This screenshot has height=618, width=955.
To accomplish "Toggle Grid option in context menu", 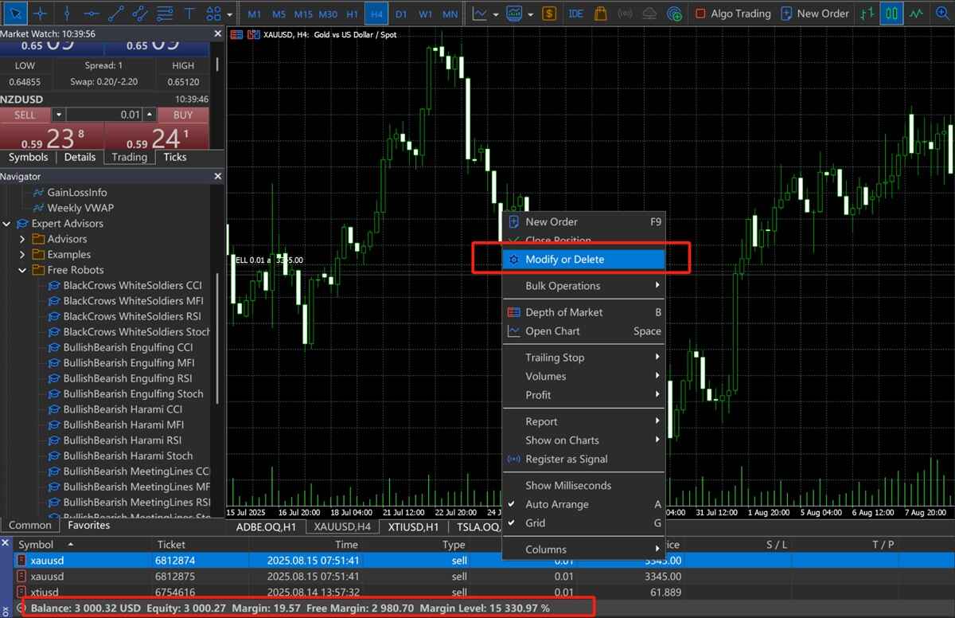I will [583, 523].
